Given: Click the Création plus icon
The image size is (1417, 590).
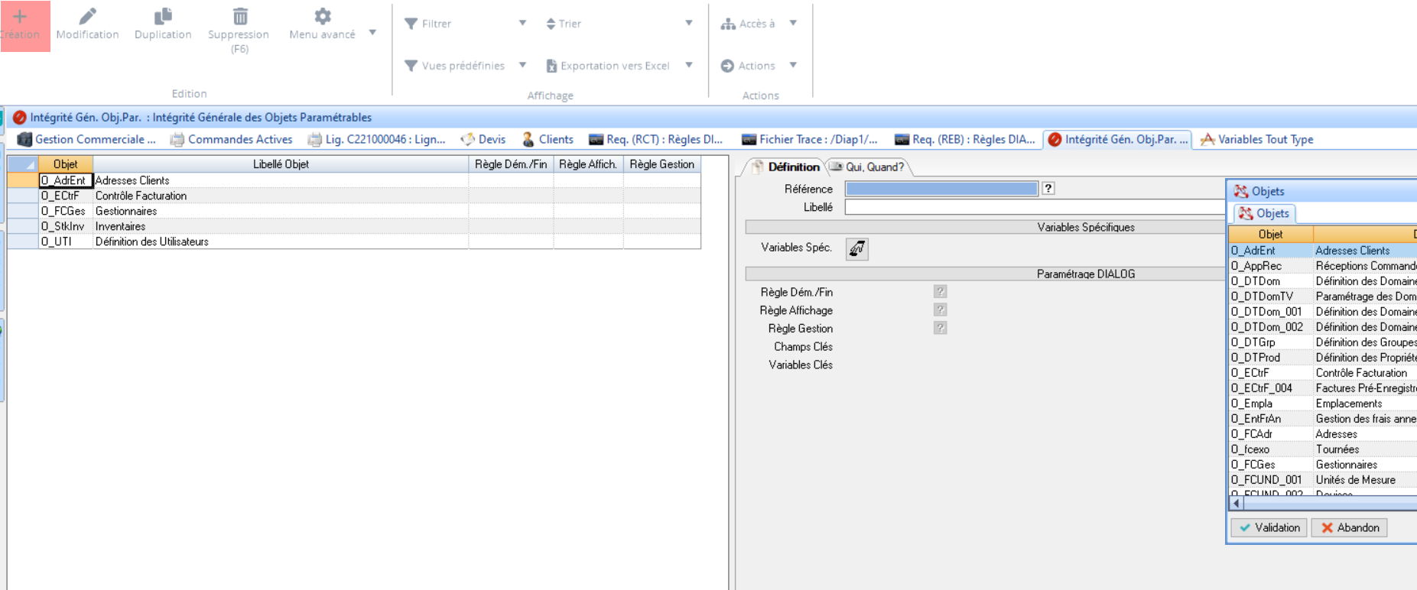Looking at the screenshot, I should pos(21,17).
